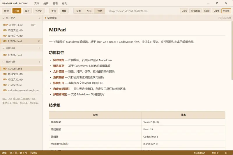Click the 功能特性 heading
Screen dimensions: 233x155
click(57, 53)
